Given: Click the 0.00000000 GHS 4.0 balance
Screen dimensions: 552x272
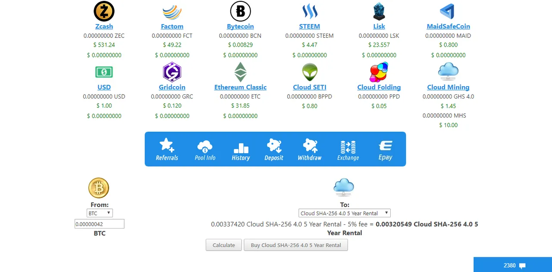Looking at the screenshot, I should pos(448,96).
